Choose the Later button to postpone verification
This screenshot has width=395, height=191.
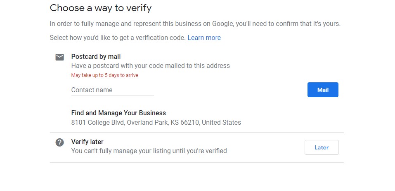pyautogui.click(x=322, y=147)
